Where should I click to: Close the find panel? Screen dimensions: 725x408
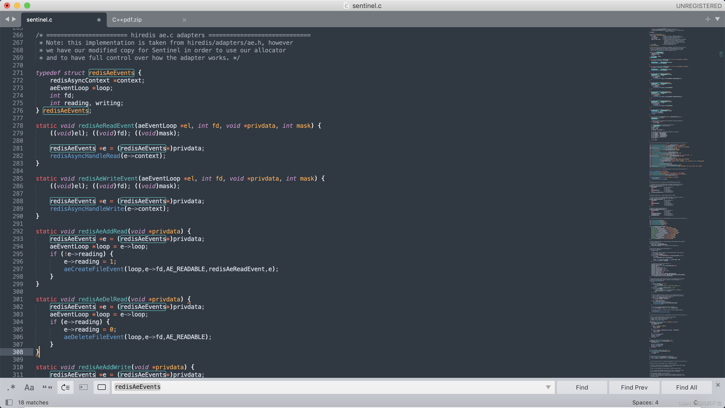tap(718, 385)
